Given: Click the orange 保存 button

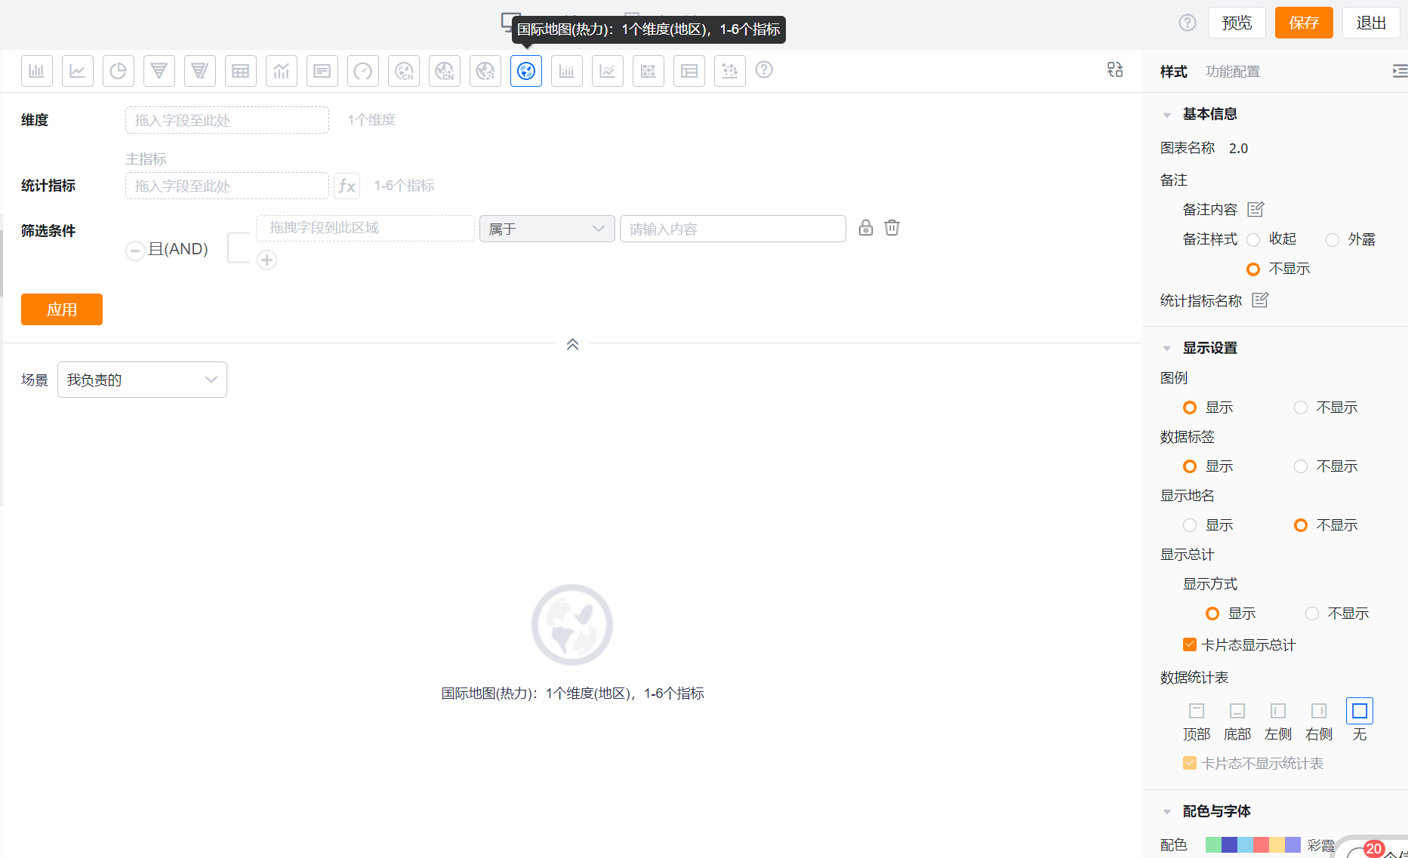Looking at the screenshot, I should pos(1304,23).
